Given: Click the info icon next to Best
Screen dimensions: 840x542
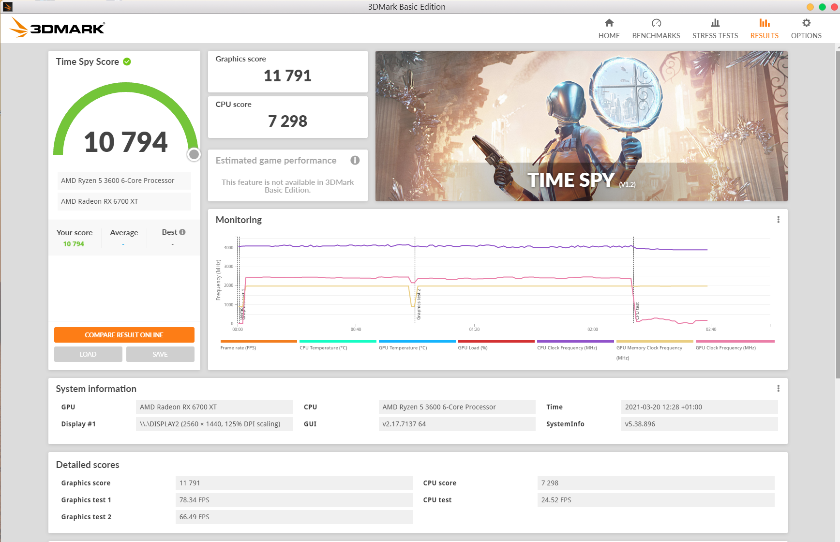Looking at the screenshot, I should point(182,232).
